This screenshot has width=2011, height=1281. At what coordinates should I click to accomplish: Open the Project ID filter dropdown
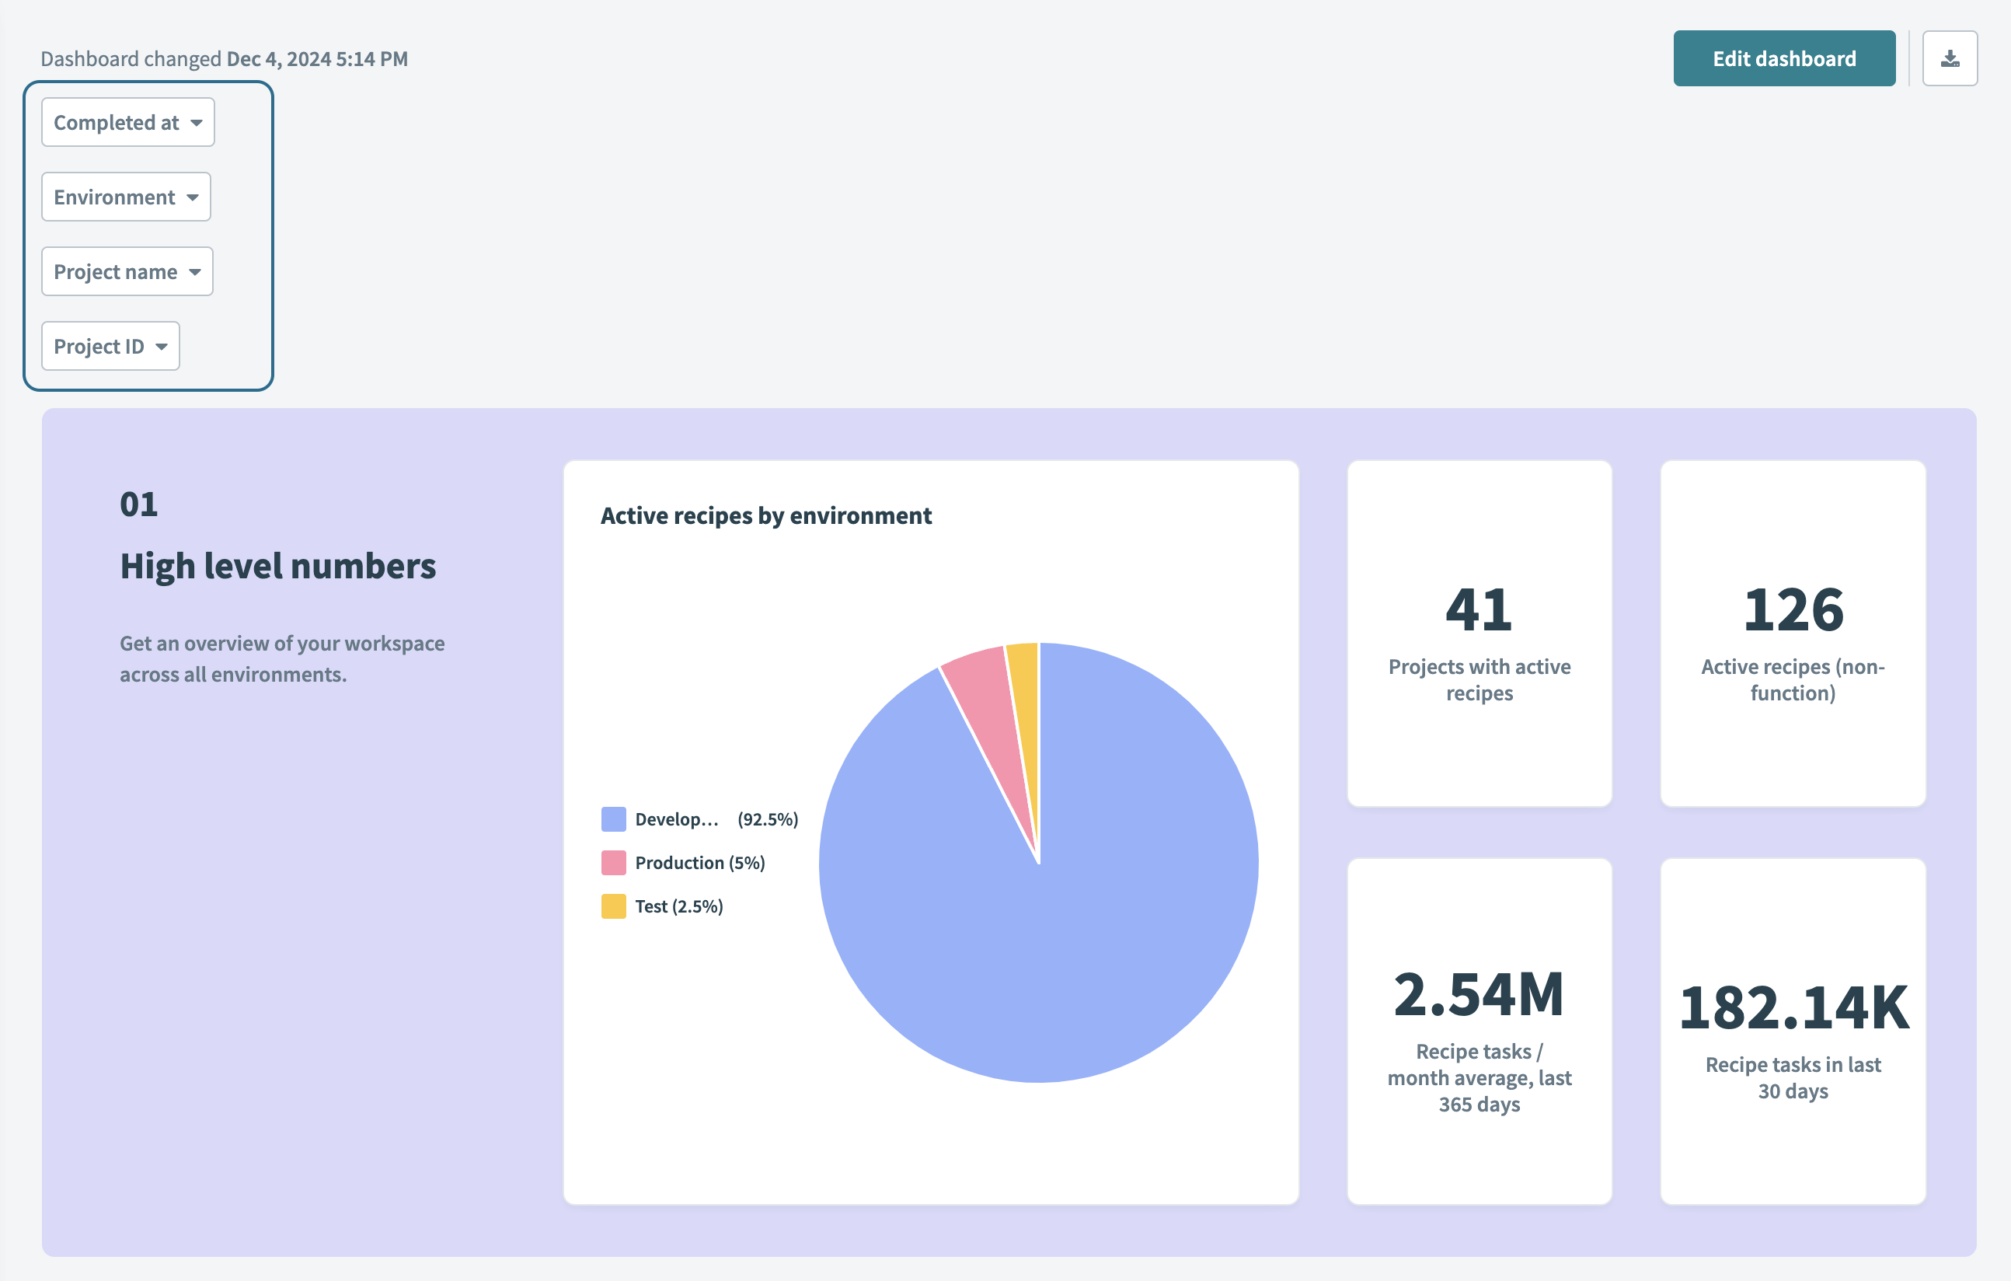tap(110, 345)
